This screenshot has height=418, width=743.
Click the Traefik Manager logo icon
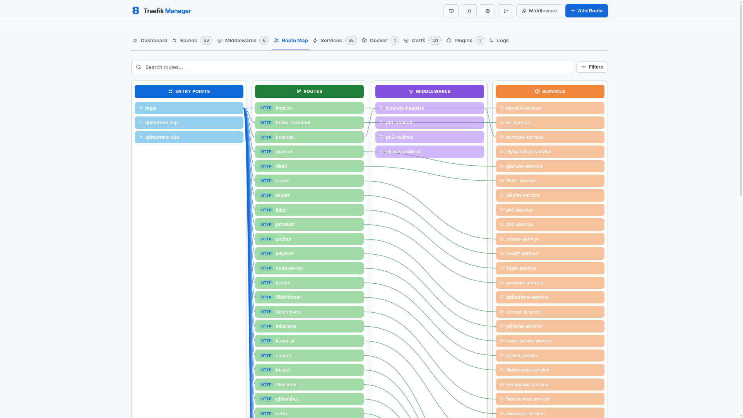[x=135, y=11]
